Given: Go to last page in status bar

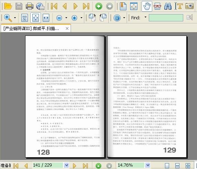Looking at the screenshot, I should tap(85, 166).
